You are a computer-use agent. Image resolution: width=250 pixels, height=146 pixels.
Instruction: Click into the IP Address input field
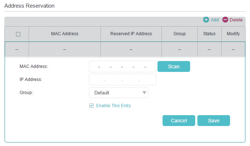(x=122, y=80)
